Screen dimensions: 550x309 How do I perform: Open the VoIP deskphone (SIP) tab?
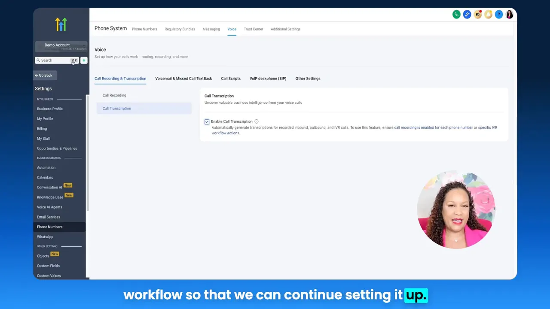click(x=268, y=79)
